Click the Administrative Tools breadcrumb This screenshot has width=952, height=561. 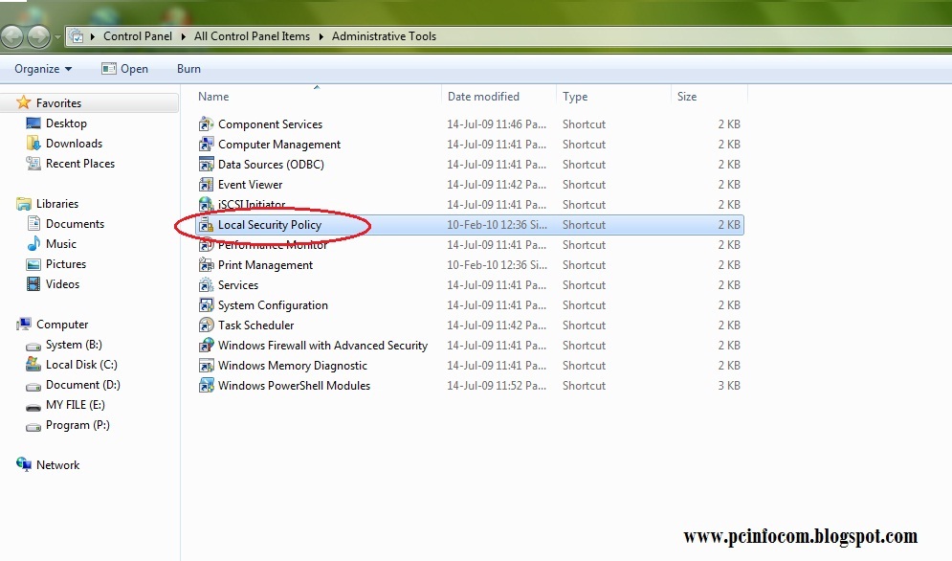pos(384,36)
